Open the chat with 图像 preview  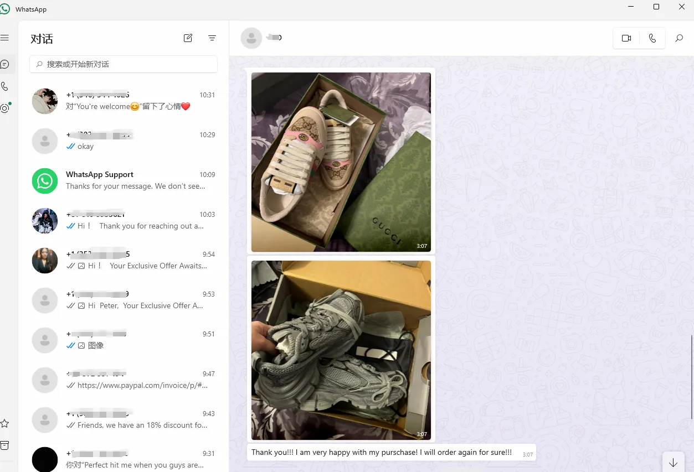[124, 340]
